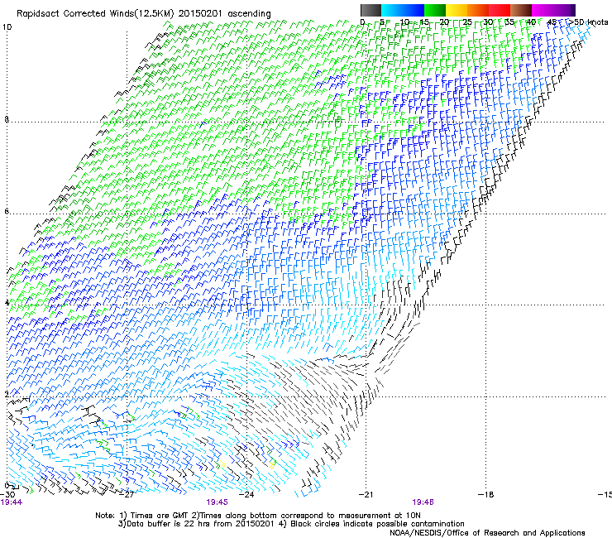Click the yellow 20-25 knots color swatch

point(457,10)
